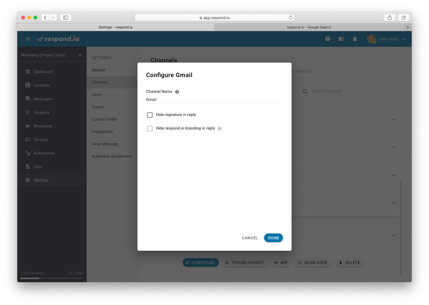Click the Surveys icon in sidebar
The image size is (429, 305).
28,139
